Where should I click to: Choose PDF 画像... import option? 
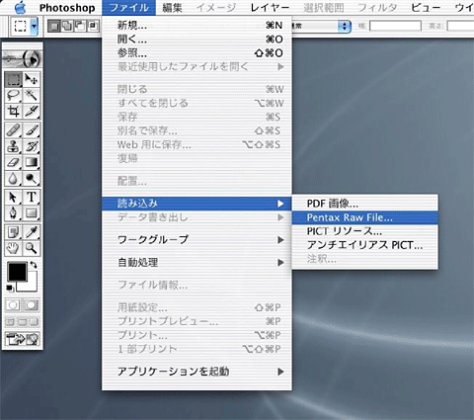click(x=365, y=204)
